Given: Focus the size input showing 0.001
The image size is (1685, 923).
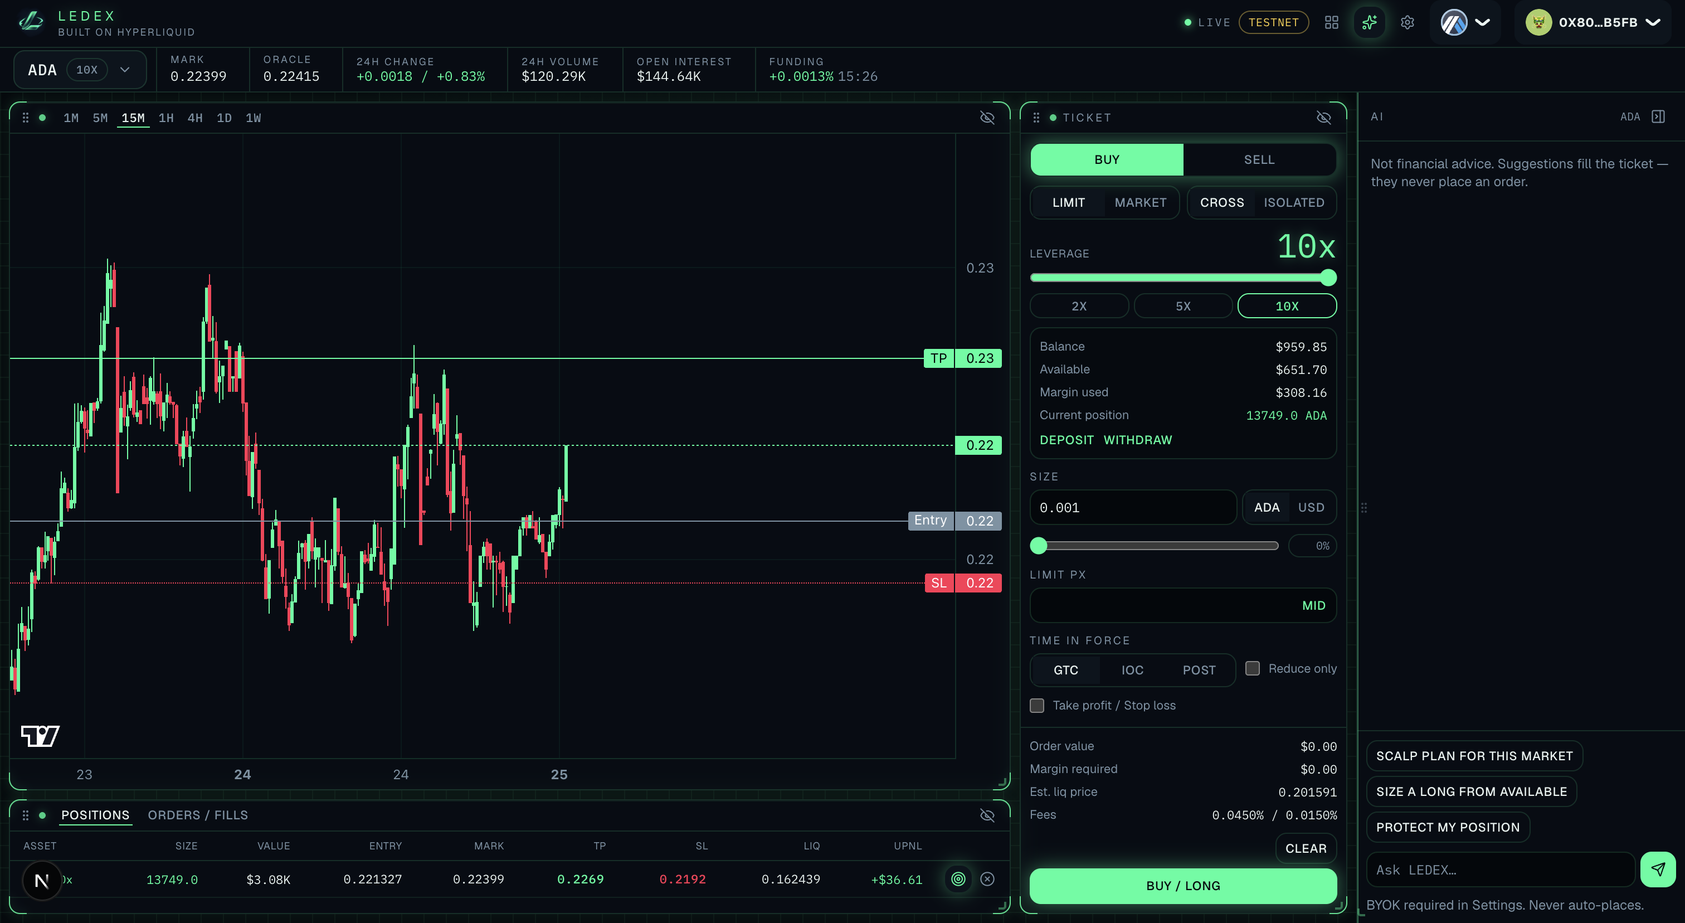Looking at the screenshot, I should 1133,508.
